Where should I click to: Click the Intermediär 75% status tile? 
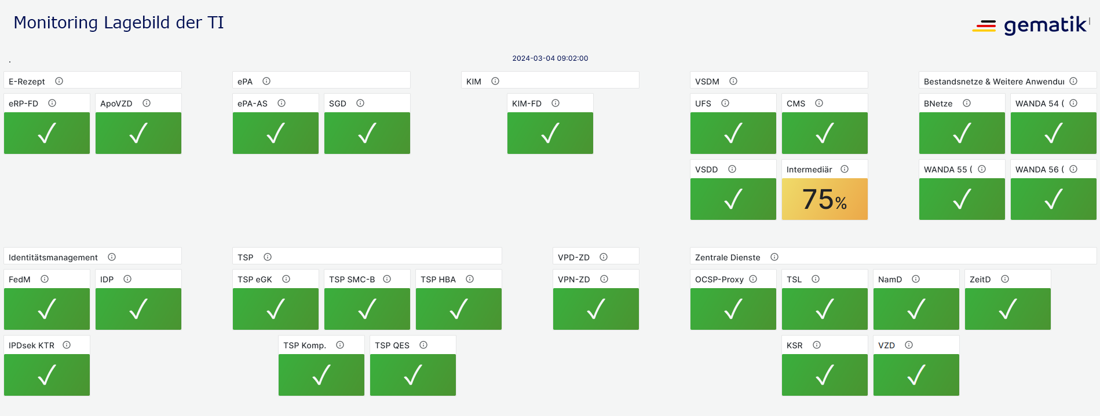(824, 199)
